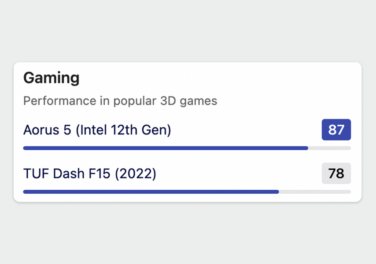Click the gray 78 score badge
The height and width of the screenshot is (264, 376).
pyautogui.click(x=336, y=173)
